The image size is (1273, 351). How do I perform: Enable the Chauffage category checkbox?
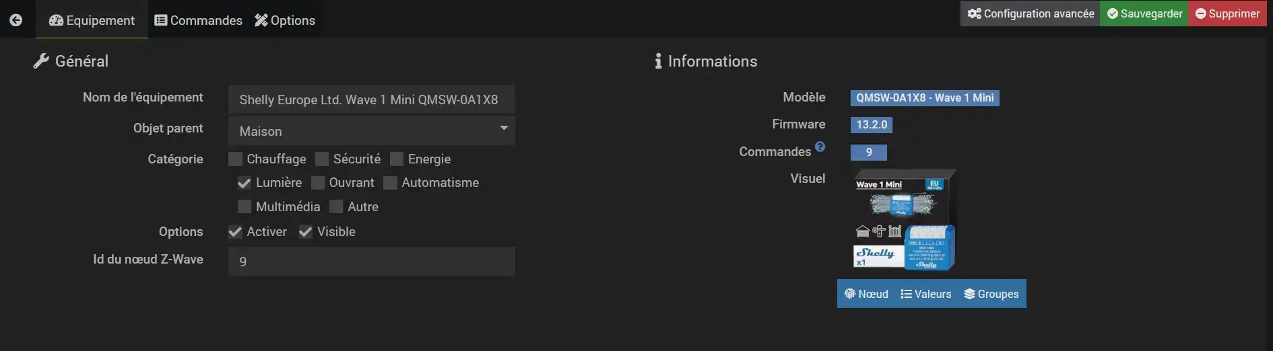pos(235,159)
